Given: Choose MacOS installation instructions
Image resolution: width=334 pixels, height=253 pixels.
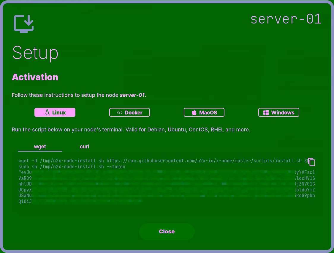Looking at the screenshot, I should (x=204, y=112).
